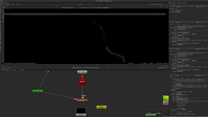Screen dimensions: 208x117
Task: Click Render button in Write panel
Action: coord(184,110)
